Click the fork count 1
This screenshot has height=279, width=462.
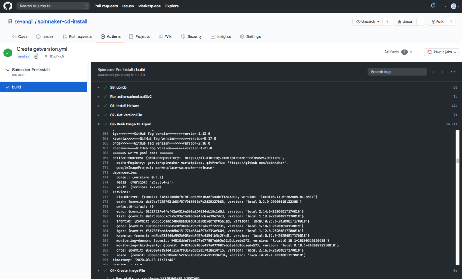(451, 21)
